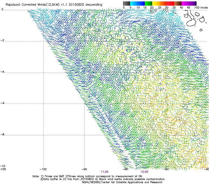This screenshot has height=184, width=209.
Task: Click the -93 longitude axis label
Action: click(166, 169)
